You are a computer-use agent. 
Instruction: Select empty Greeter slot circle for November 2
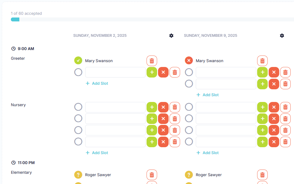(x=78, y=72)
